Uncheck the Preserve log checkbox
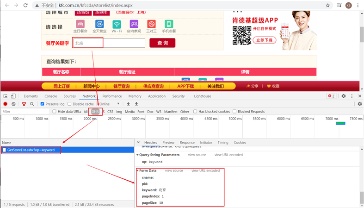This screenshot has width=364, height=208. coord(42,104)
